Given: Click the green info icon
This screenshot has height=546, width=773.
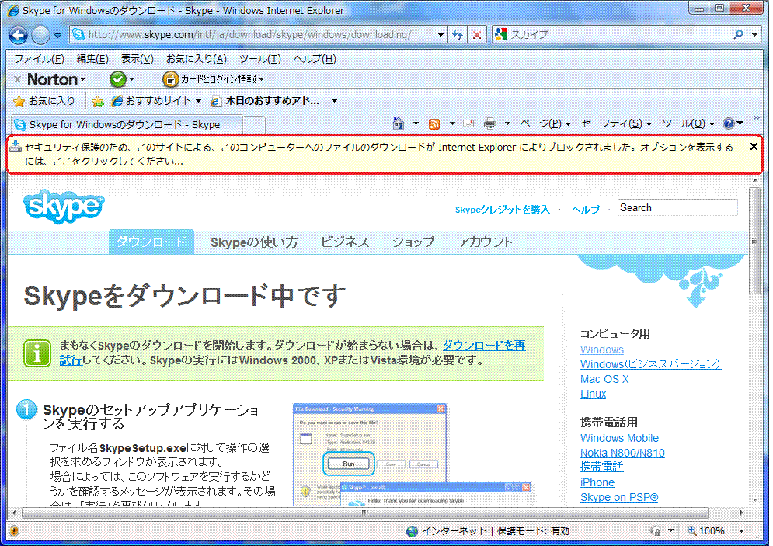Looking at the screenshot, I should pyautogui.click(x=37, y=353).
